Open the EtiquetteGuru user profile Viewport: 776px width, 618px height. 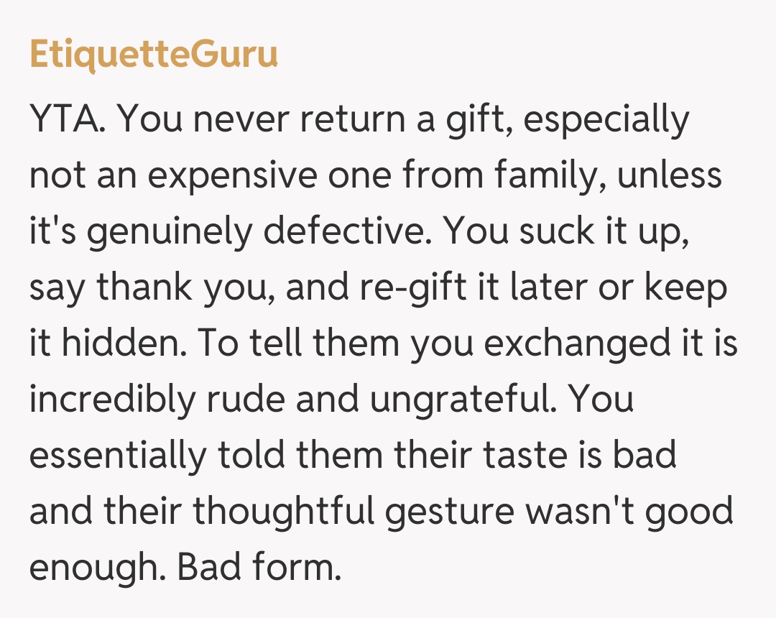tap(153, 55)
